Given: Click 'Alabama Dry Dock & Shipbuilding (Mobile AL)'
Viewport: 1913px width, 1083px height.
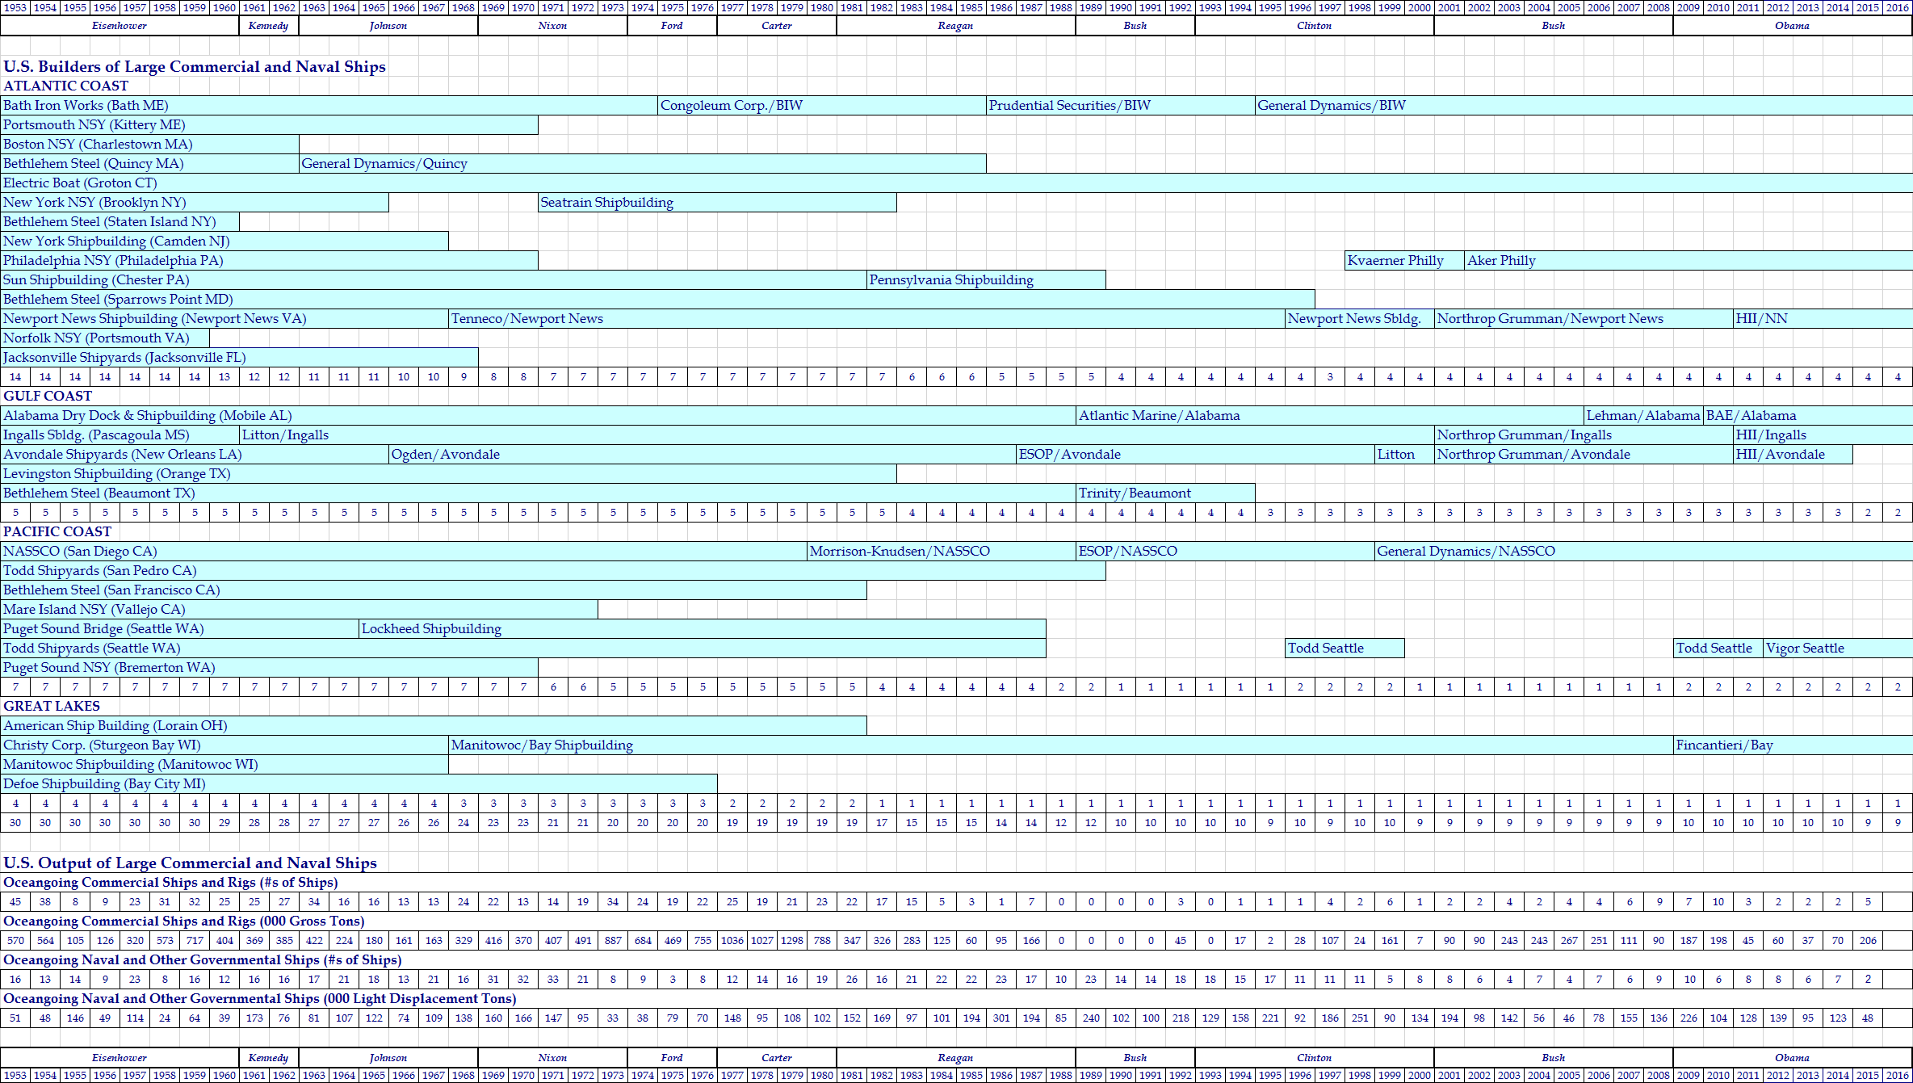Looking at the screenshot, I should [538, 415].
